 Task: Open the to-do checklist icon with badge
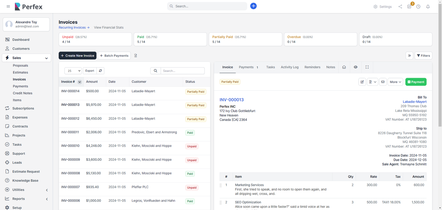coord(409,7)
